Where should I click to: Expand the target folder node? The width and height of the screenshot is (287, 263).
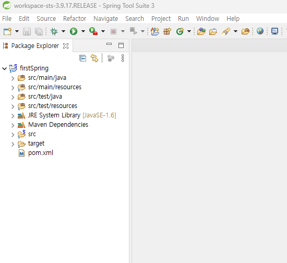click(x=13, y=144)
